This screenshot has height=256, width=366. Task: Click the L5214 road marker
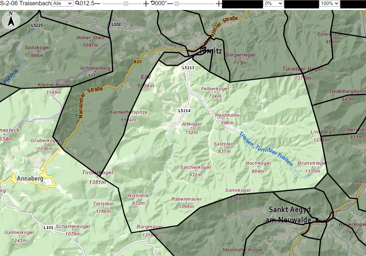(185, 111)
